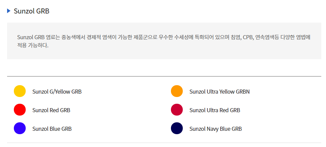Click the description line ending 적용 가능하다
Screen dimensions: 326x147
click(33, 45)
